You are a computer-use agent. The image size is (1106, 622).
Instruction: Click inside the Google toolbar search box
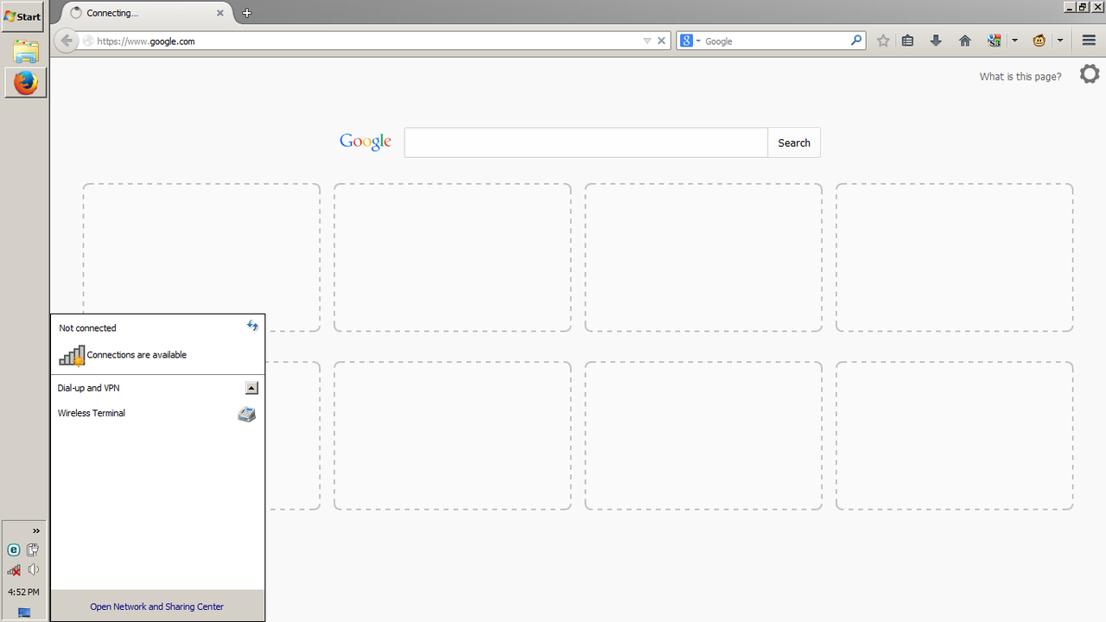point(776,41)
